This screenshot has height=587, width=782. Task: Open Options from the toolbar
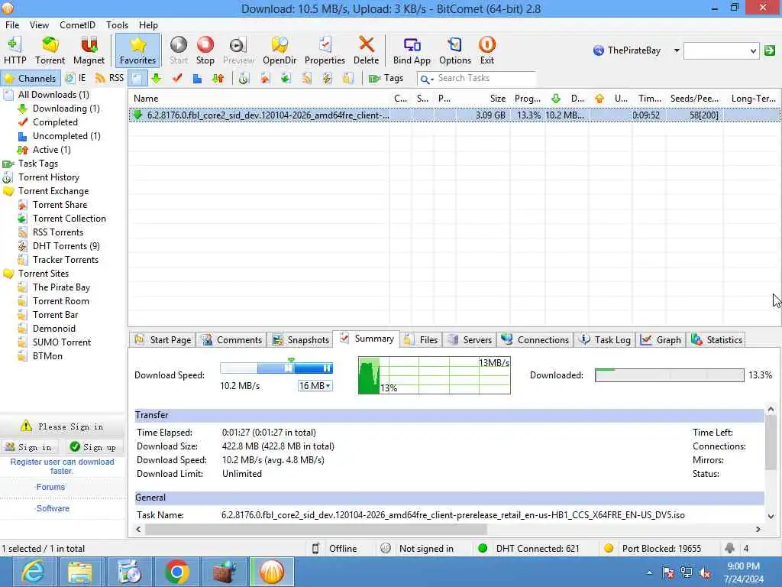455,50
